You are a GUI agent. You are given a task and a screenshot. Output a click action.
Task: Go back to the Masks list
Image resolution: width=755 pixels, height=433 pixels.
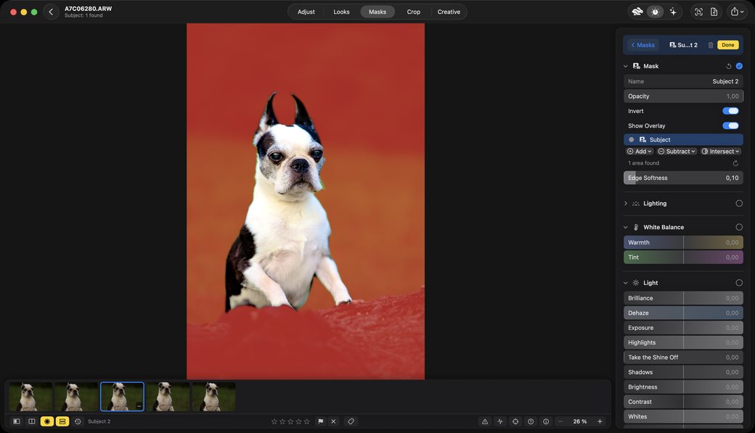(x=642, y=45)
